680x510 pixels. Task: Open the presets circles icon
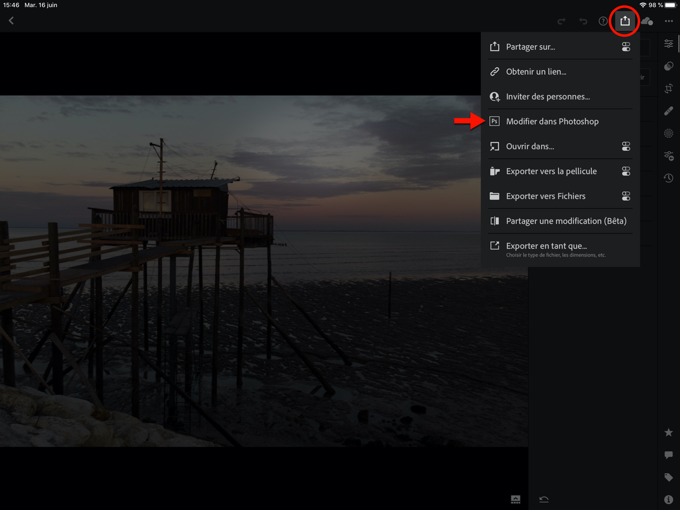click(669, 66)
